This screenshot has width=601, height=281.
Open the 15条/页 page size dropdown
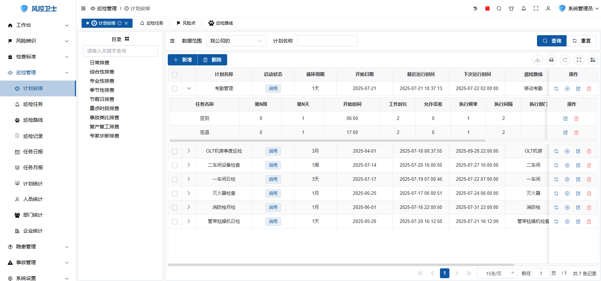pyautogui.click(x=497, y=273)
